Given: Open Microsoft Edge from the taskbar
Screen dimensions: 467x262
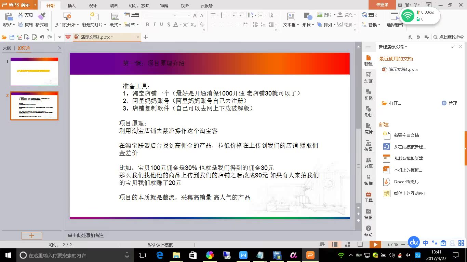Looking at the screenshot, I should tap(160, 255).
